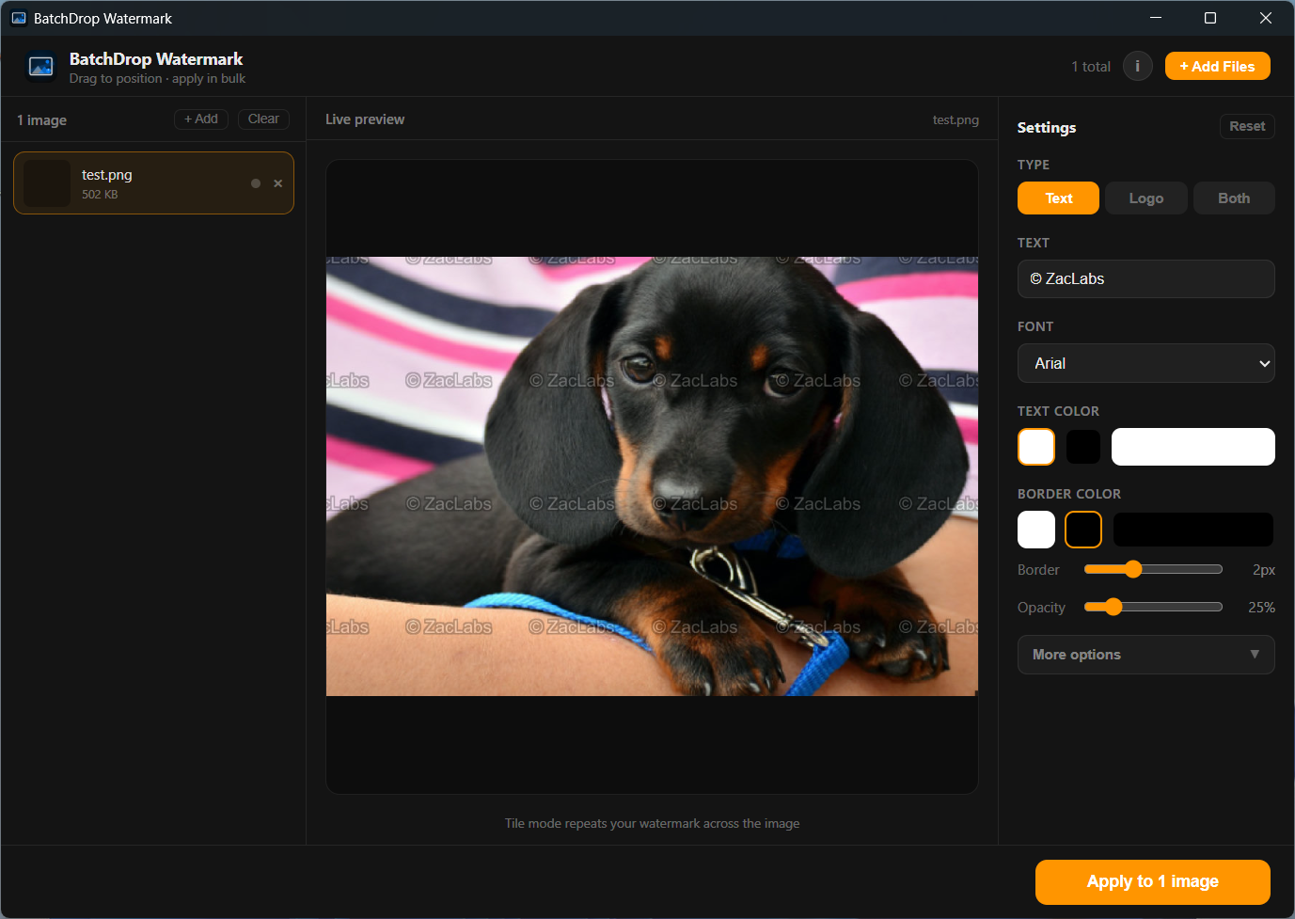Maximize the BatchDrop Watermark window
The height and width of the screenshot is (919, 1295).
pyautogui.click(x=1210, y=18)
